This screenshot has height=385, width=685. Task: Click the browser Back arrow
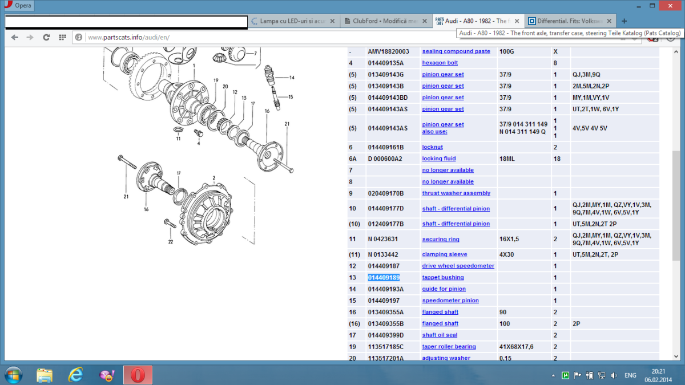(14, 38)
